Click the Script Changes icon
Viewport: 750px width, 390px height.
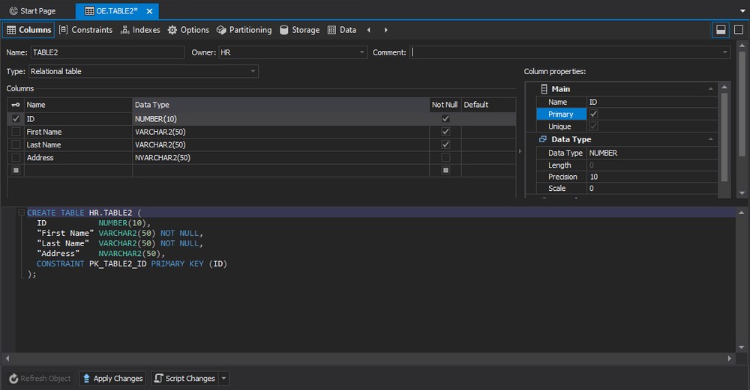click(x=159, y=378)
